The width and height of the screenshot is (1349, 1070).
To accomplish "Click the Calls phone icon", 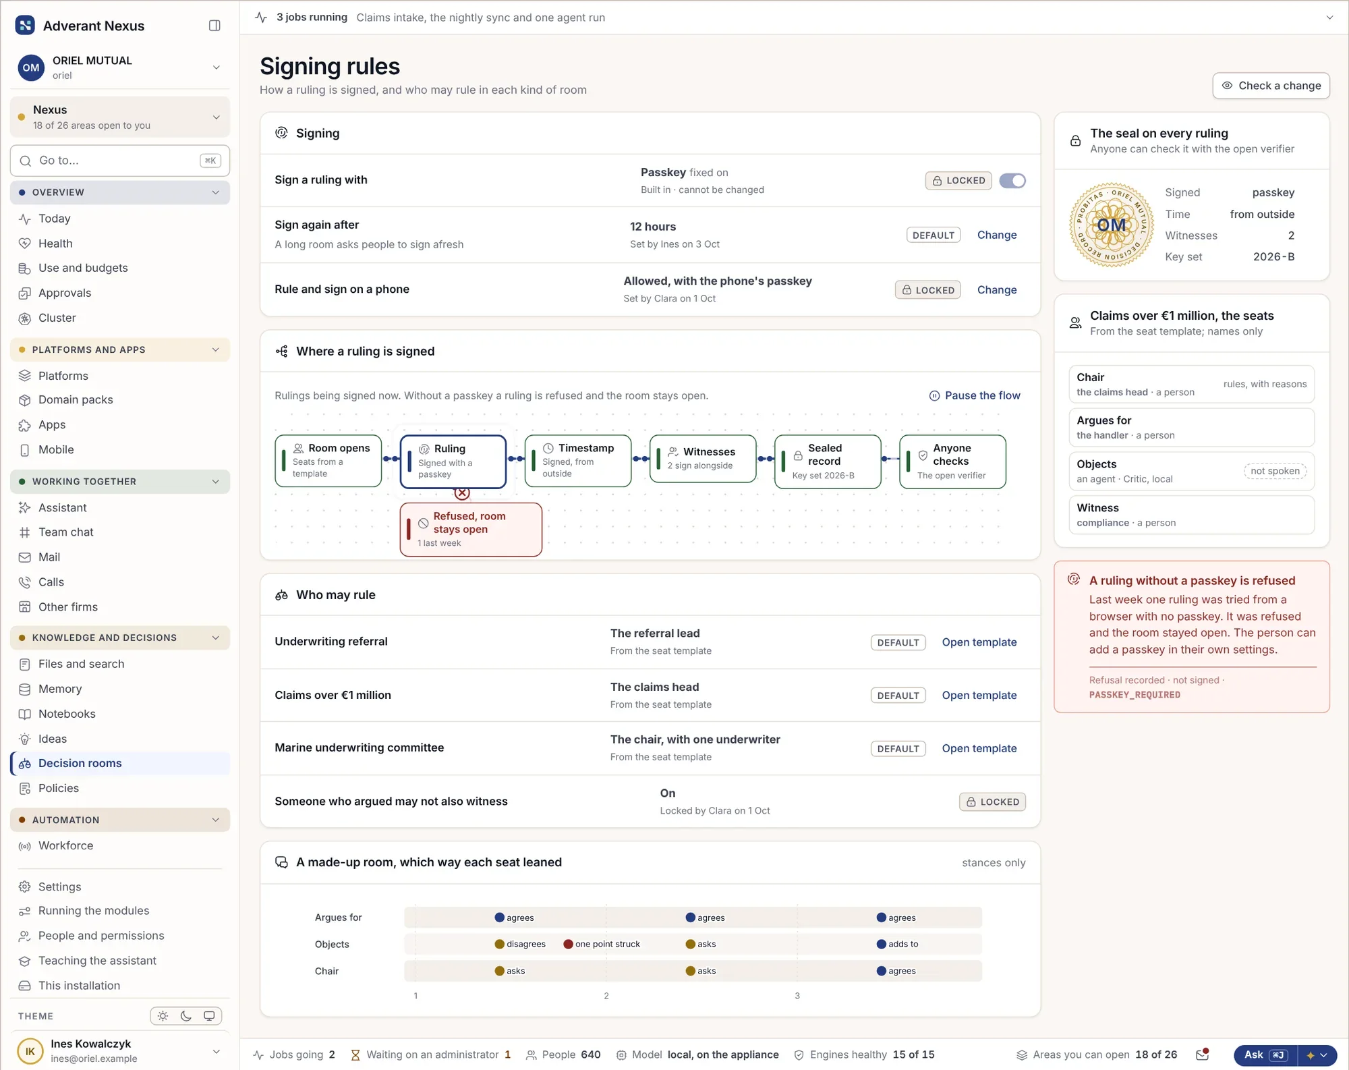I will tap(25, 582).
